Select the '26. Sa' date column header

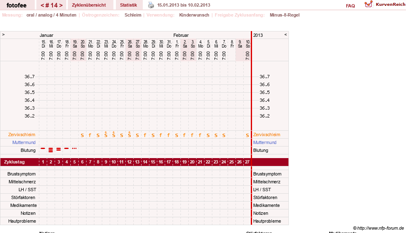tap(130, 44)
